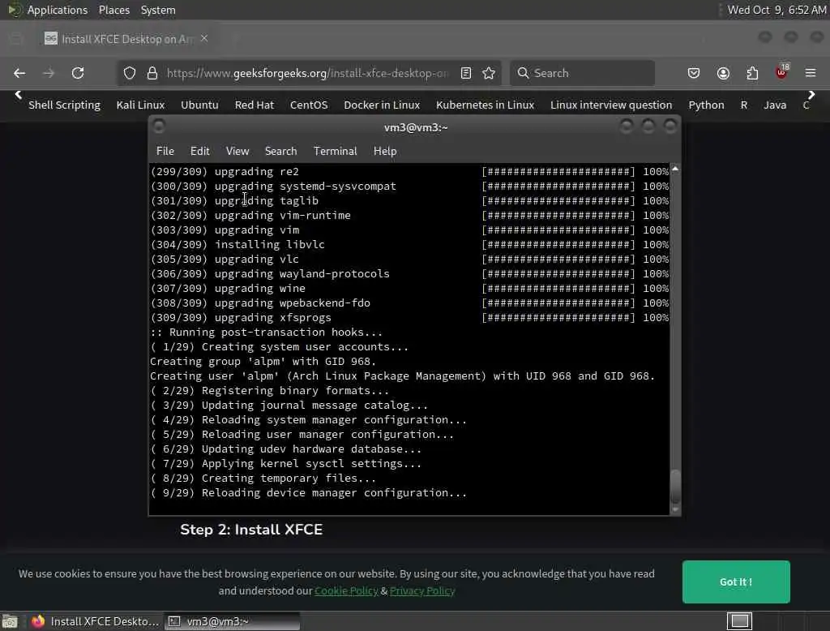Open the tracking protection shield icon
830x631 pixels.
[x=130, y=73]
